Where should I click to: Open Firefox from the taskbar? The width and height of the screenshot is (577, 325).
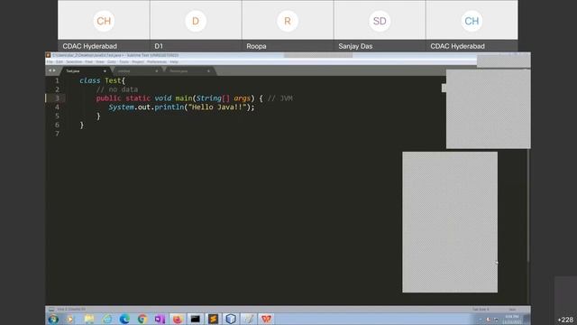[x=178, y=319]
